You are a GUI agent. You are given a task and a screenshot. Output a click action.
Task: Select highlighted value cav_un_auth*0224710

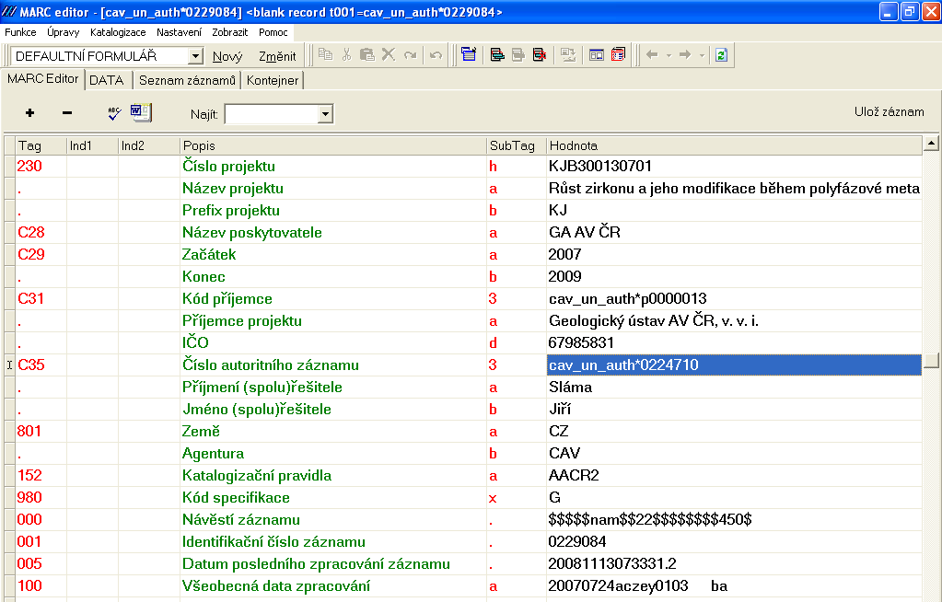coord(734,365)
